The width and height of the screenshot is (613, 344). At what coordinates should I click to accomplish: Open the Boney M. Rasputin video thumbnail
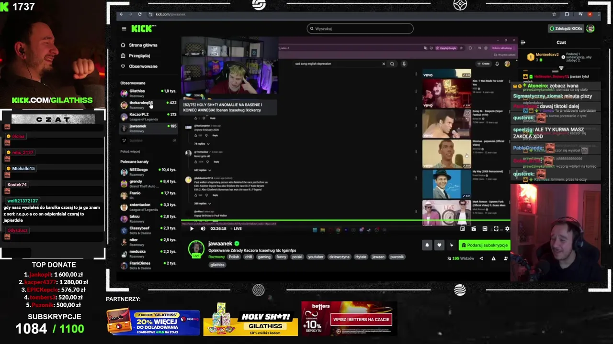(x=446, y=123)
